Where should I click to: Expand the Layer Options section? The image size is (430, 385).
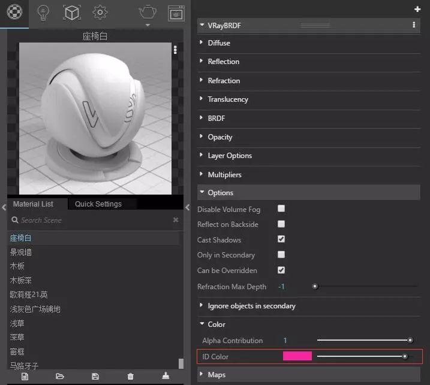(x=202, y=154)
